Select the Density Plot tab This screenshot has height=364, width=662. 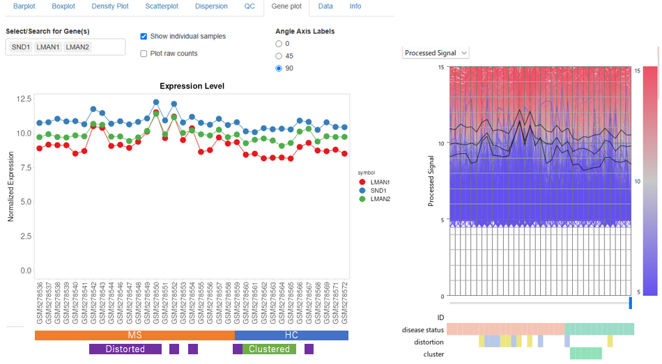click(110, 6)
